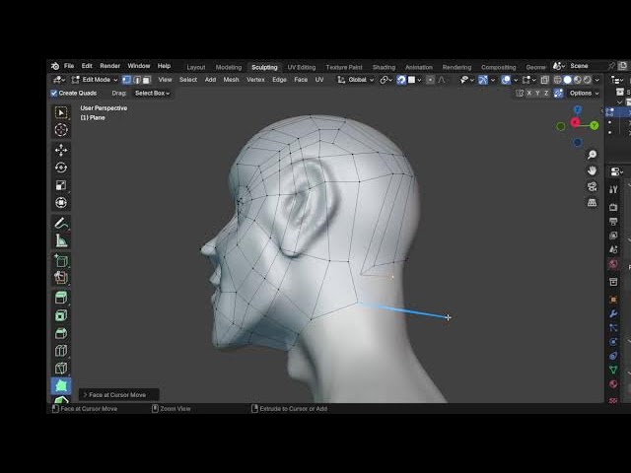Image resolution: width=631 pixels, height=473 pixels.
Task: Select solid viewport shading mode
Action: pos(568,80)
